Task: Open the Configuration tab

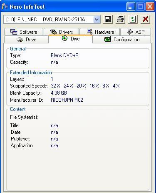Action: [x=121, y=40]
